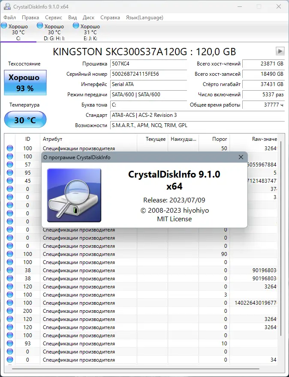
Task: Click status icon of the ID 95 row
Action: [10, 172]
